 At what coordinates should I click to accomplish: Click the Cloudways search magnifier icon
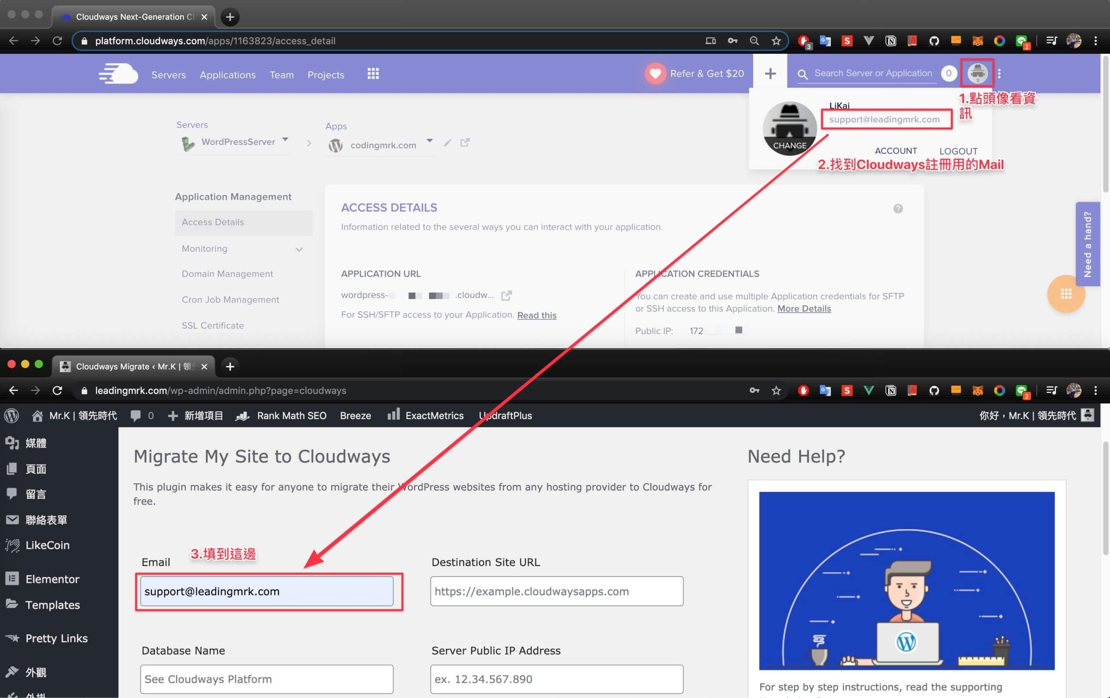click(803, 74)
